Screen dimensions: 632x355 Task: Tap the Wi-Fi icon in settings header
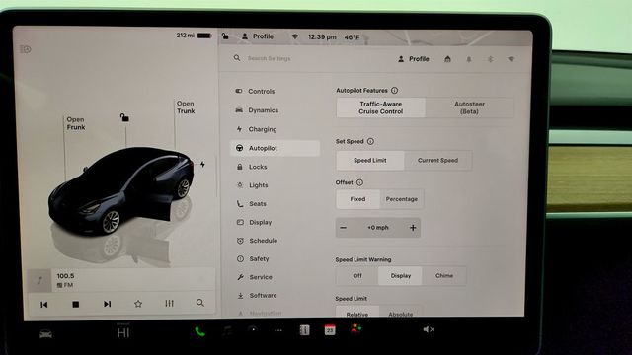511,59
